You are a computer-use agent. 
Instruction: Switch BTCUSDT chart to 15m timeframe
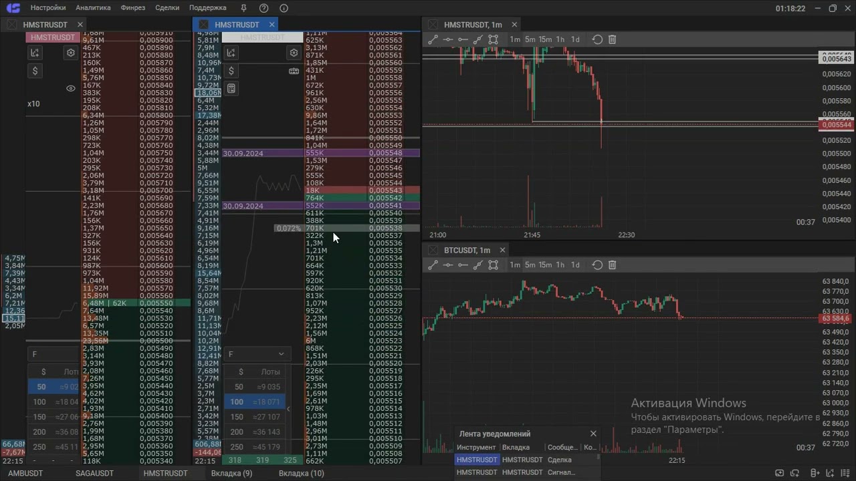[x=545, y=265]
